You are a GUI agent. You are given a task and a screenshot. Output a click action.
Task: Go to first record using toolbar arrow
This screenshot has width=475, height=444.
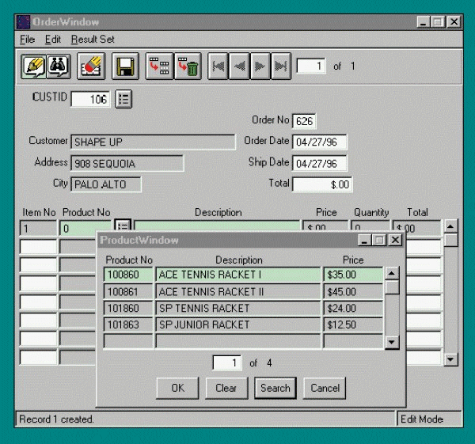tap(218, 66)
